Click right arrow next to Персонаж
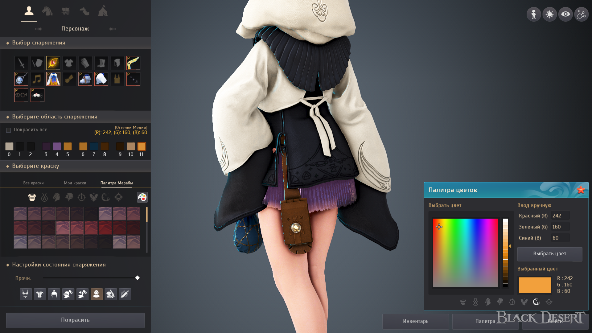Viewport: 592px width, 333px height. pos(113,29)
